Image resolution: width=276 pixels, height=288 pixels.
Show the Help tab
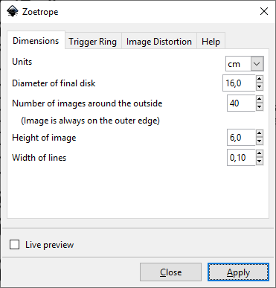(211, 42)
